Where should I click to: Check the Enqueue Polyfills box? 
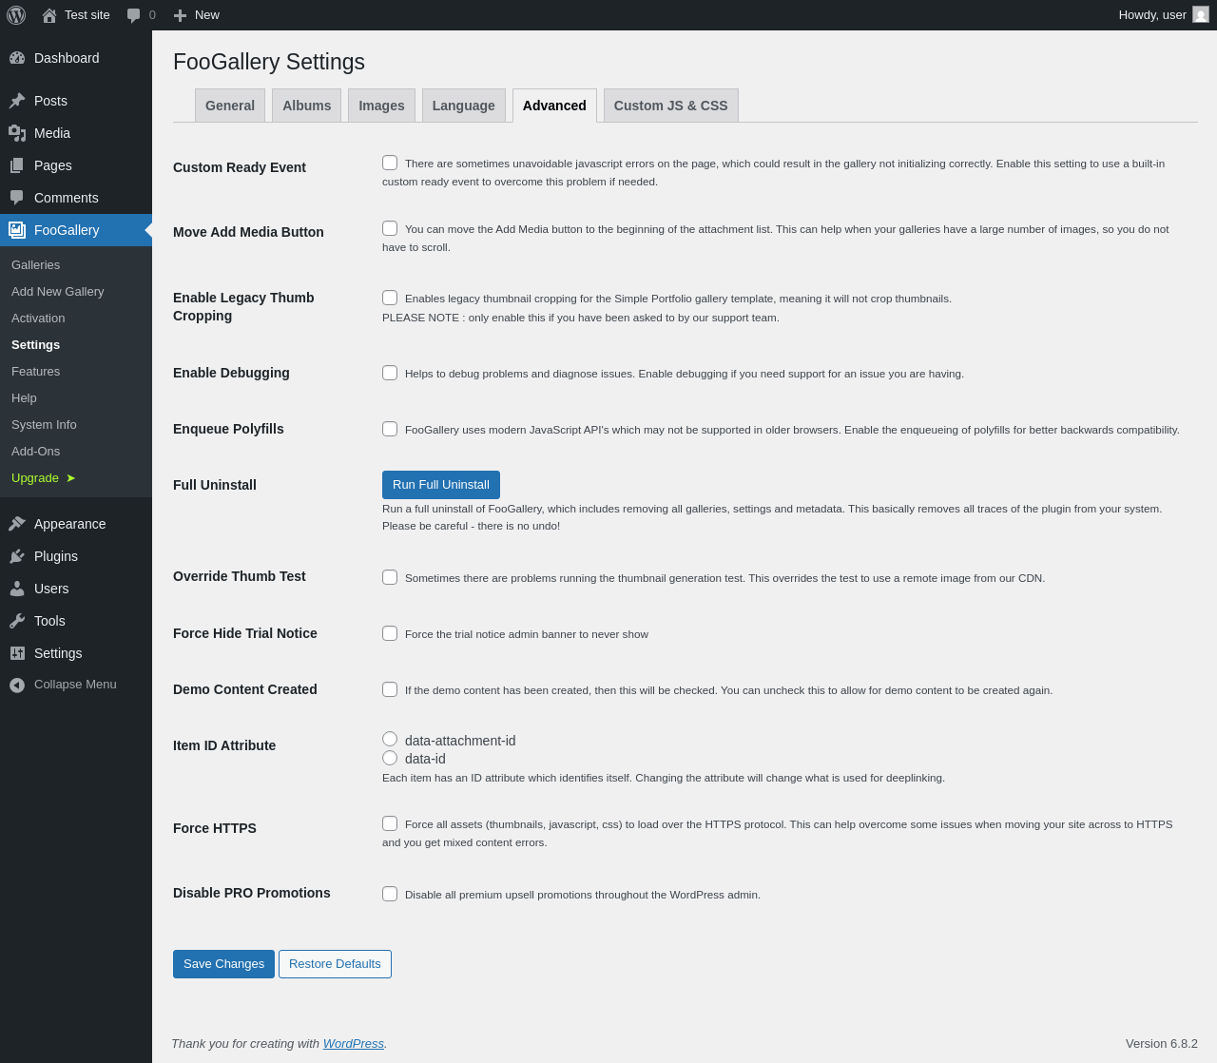pos(390,429)
